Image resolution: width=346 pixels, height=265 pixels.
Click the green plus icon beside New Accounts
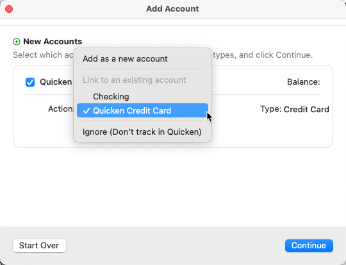click(x=17, y=42)
